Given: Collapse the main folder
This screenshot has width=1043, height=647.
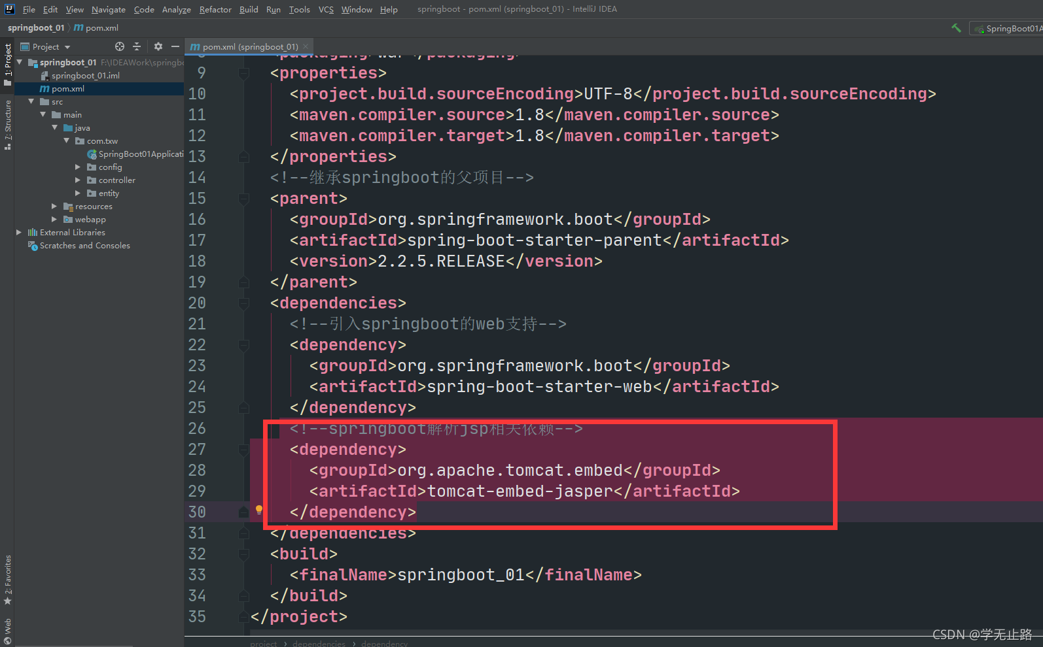Looking at the screenshot, I should tap(43, 114).
